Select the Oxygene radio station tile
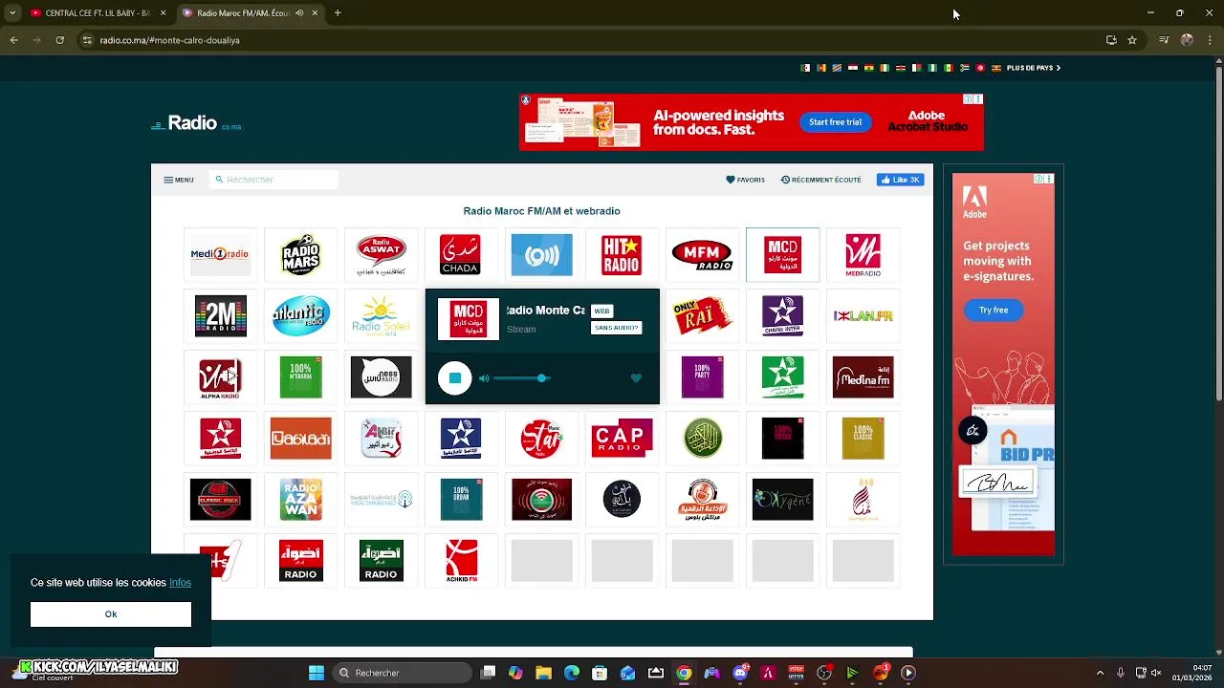The image size is (1224, 688). click(782, 500)
